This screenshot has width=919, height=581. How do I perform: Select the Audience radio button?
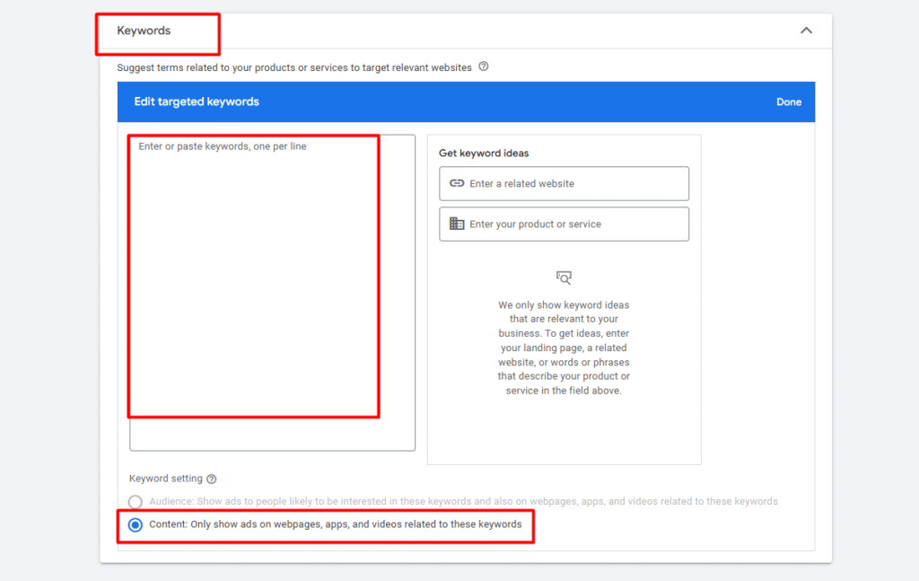click(136, 502)
